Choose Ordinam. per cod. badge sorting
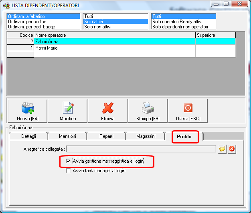 [43, 27]
